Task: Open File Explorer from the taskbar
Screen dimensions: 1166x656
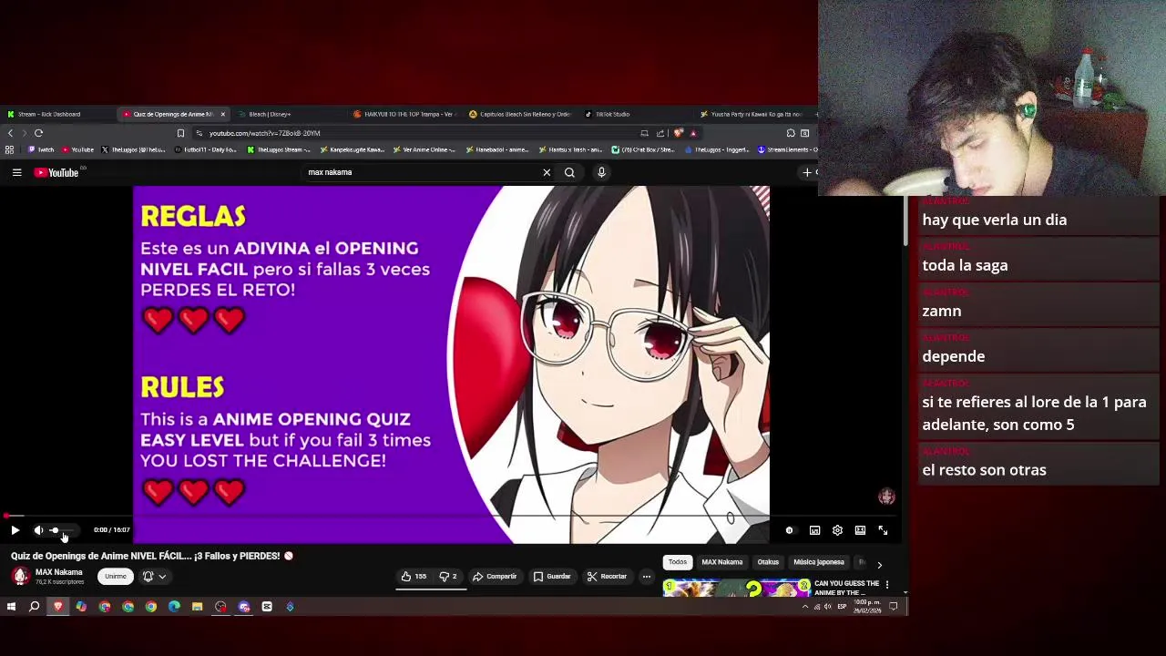Action: point(197,607)
